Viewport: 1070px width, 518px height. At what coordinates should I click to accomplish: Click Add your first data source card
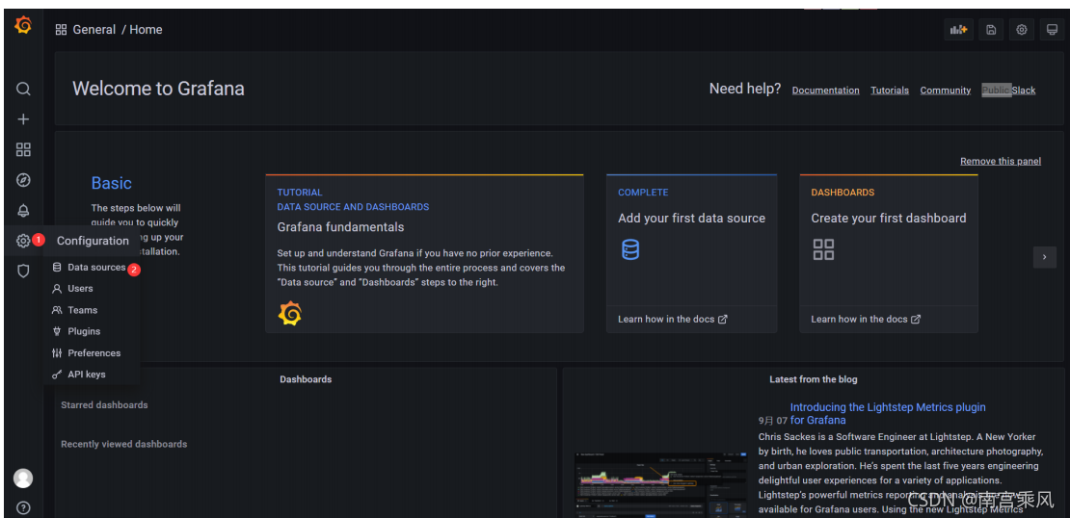(691, 253)
